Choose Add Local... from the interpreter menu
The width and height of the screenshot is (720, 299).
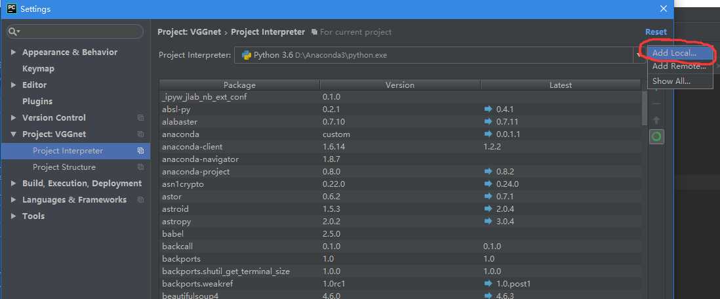(680, 53)
